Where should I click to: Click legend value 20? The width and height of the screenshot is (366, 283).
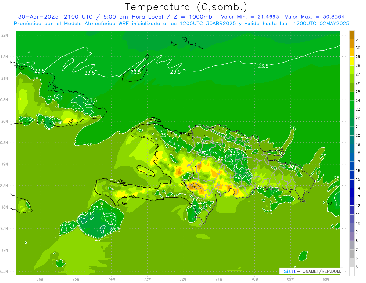(358, 136)
